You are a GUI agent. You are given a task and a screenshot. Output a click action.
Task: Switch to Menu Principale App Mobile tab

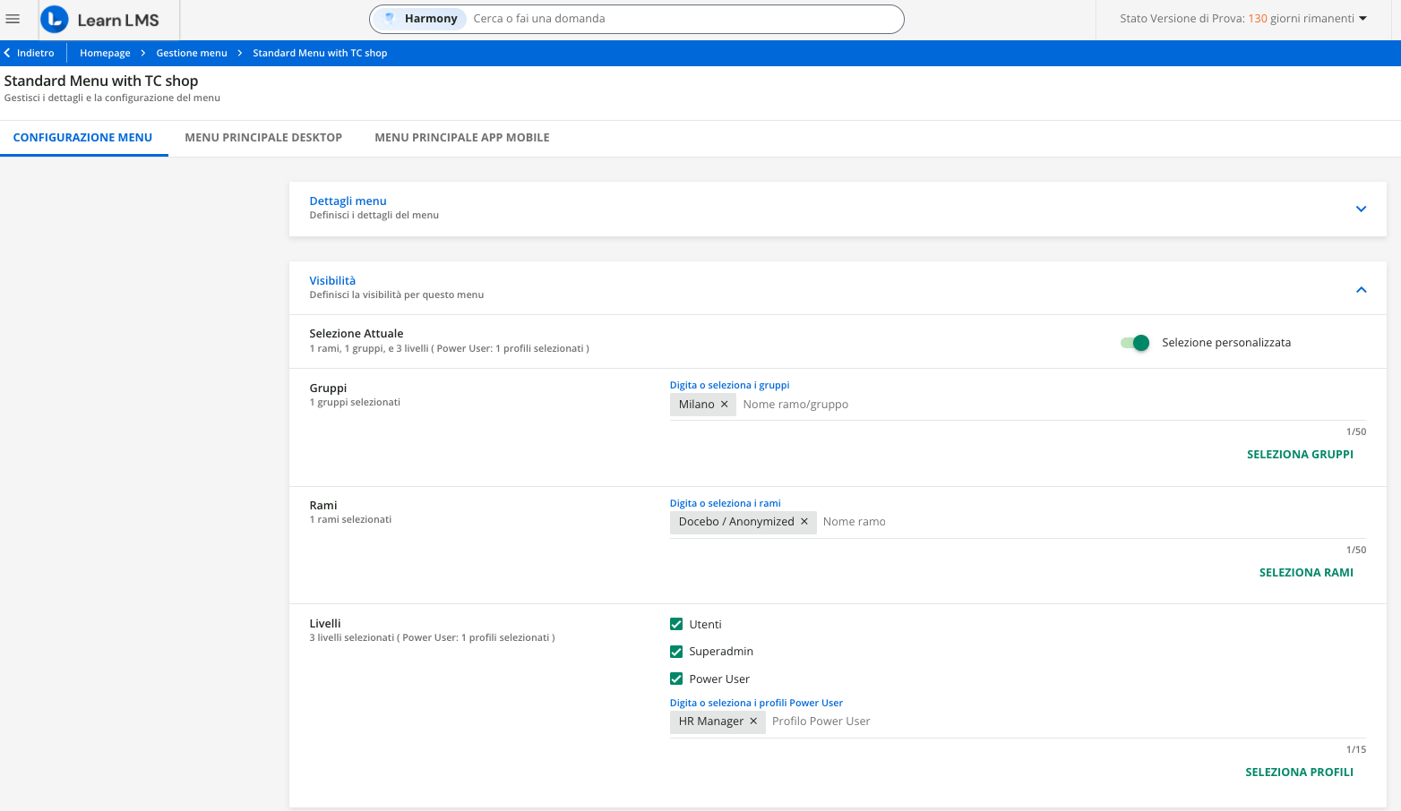click(x=461, y=138)
